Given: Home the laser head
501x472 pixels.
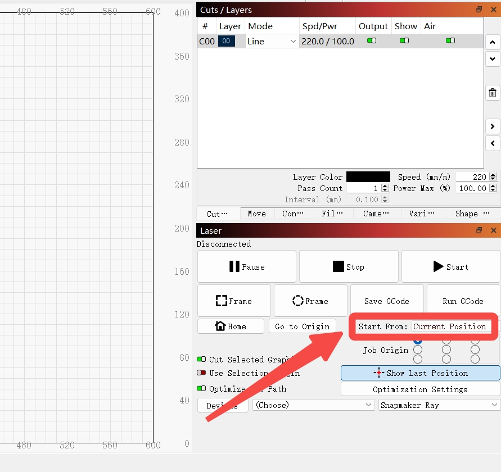Looking at the screenshot, I should pyautogui.click(x=231, y=326).
